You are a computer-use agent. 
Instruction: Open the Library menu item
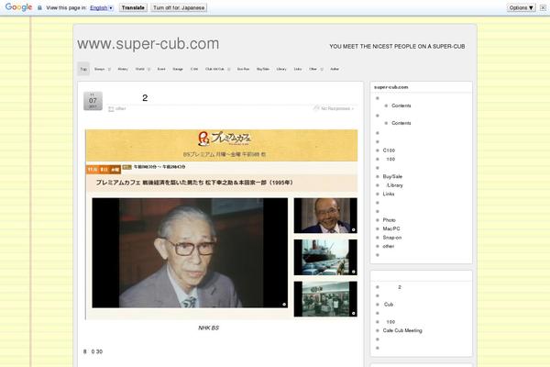tap(281, 69)
